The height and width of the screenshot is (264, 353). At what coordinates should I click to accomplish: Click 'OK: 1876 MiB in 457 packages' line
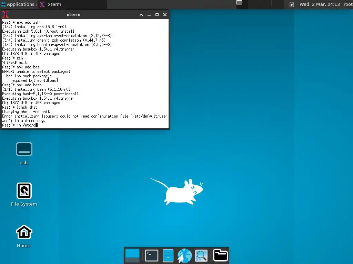(x=31, y=53)
